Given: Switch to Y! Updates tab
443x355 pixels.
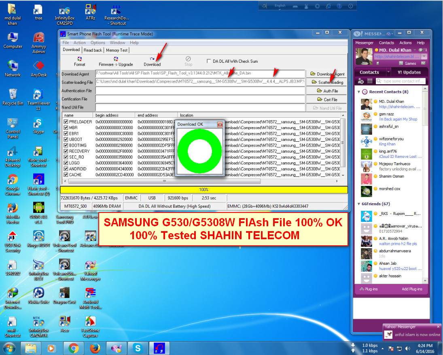Looking at the screenshot, I should click(x=409, y=72).
